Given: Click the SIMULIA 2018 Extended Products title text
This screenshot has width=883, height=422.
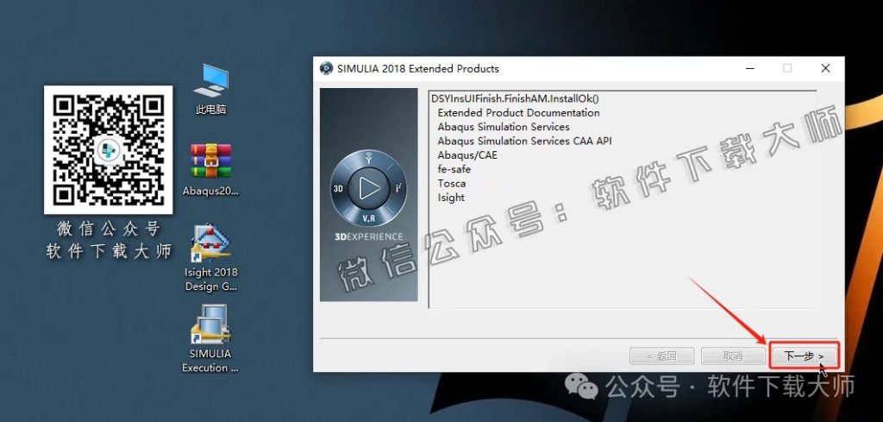Looking at the screenshot, I should (x=418, y=69).
